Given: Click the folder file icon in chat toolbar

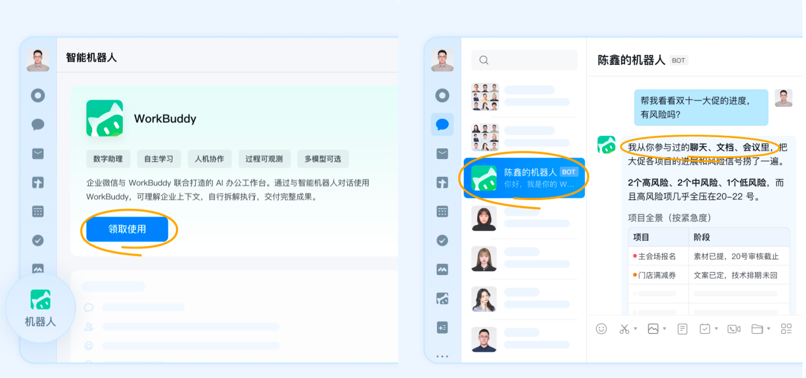Looking at the screenshot, I should pyautogui.click(x=757, y=329).
